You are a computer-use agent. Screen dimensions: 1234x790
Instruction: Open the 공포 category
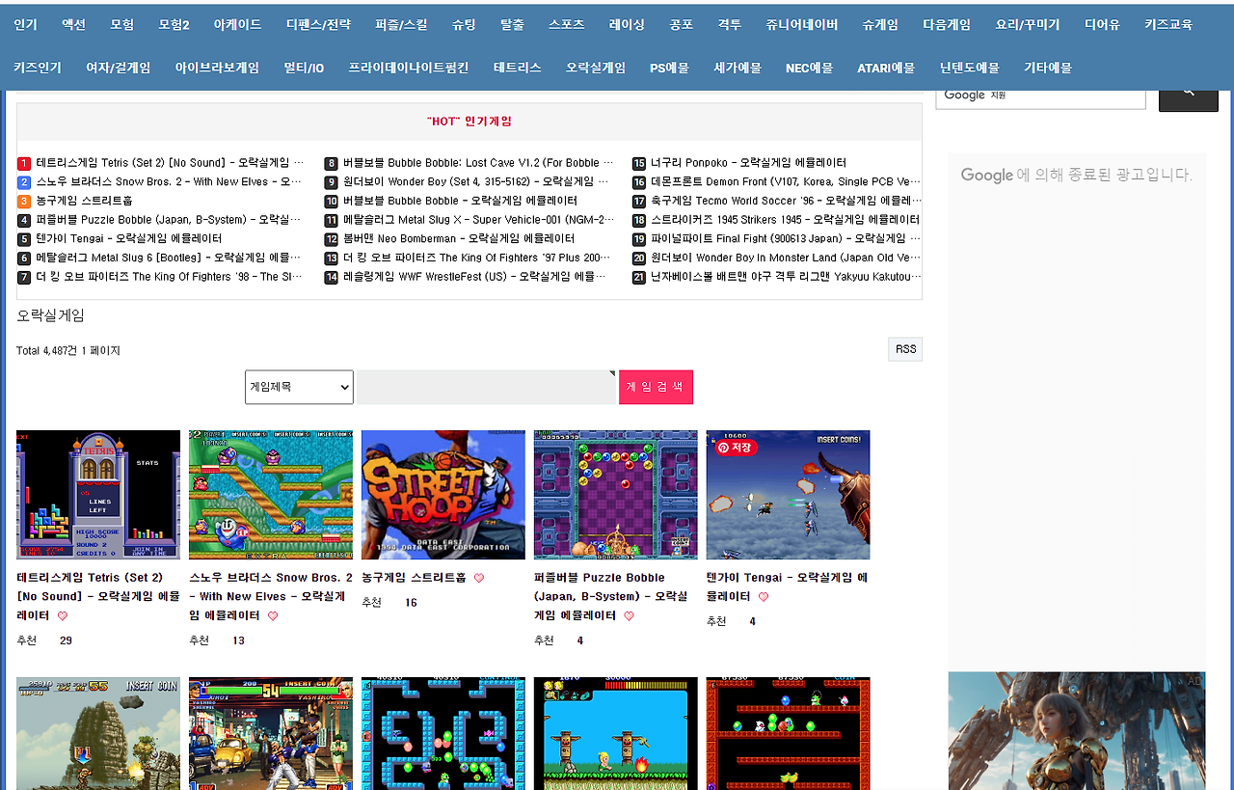(682, 25)
